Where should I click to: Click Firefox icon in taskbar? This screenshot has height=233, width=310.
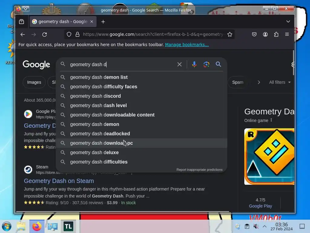[x=37, y=226]
